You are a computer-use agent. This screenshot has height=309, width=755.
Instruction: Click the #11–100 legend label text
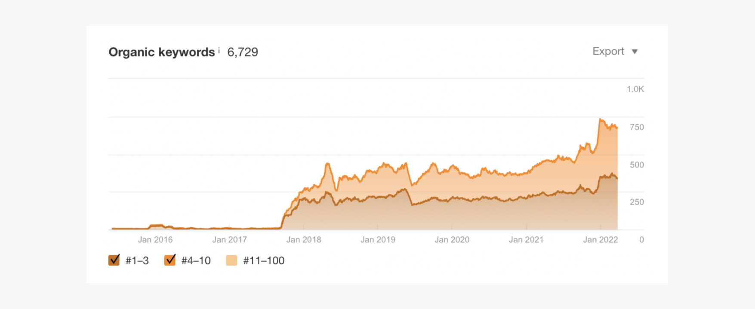pyautogui.click(x=263, y=261)
